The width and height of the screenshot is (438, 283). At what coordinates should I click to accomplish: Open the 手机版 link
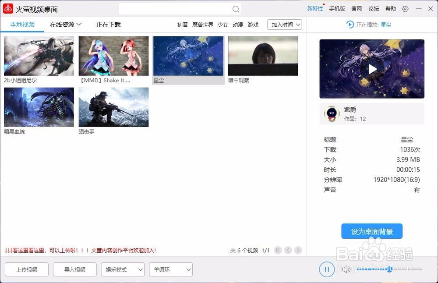click(x=337, y=9)
